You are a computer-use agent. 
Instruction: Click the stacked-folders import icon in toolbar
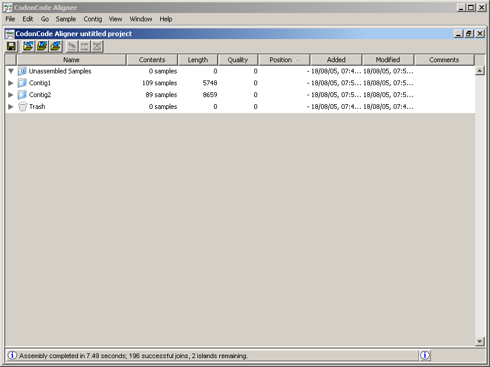point(42,47)
